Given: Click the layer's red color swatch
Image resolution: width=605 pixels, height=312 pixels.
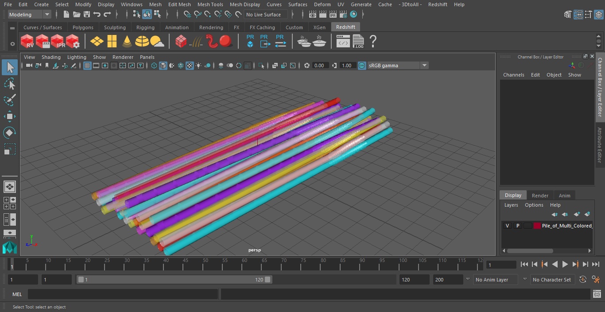Looking at the screenshot, I should click(x=537, y=226).
